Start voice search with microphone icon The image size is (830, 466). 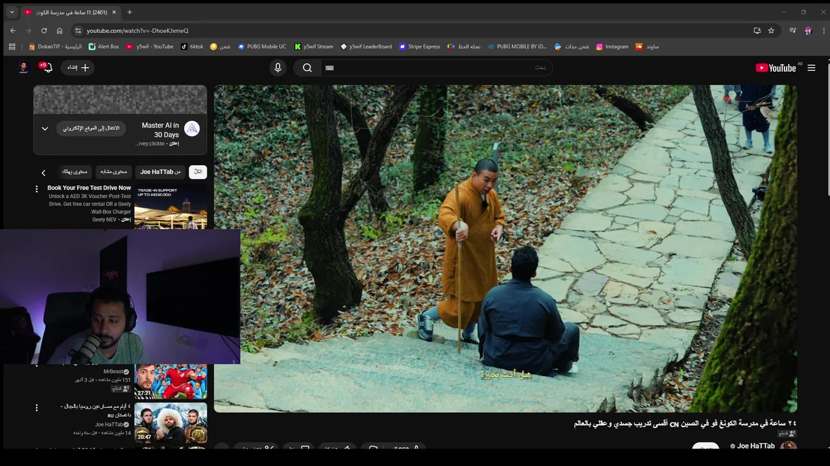coord(278,68)
